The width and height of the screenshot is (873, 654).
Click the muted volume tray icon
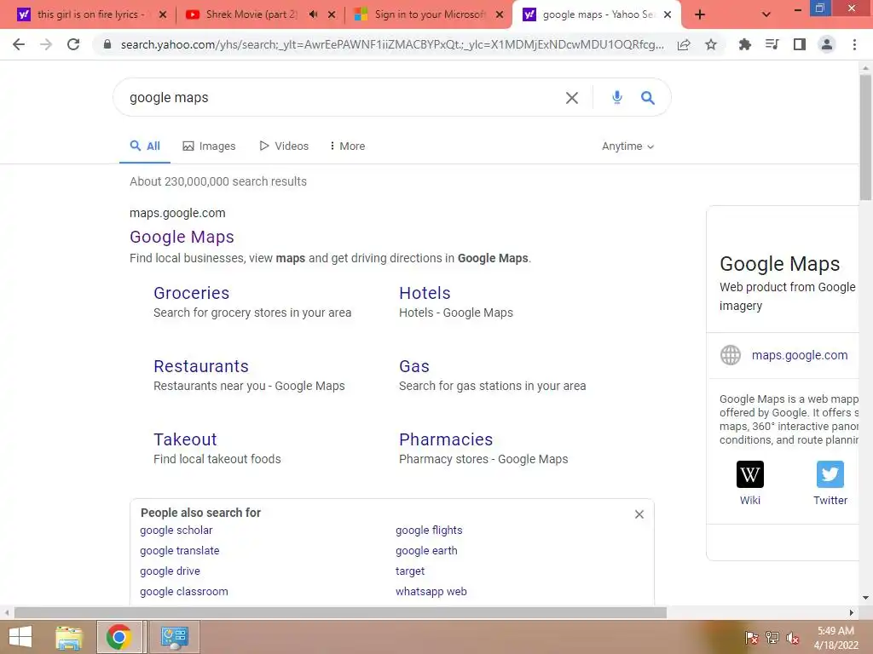click(793, 638)
